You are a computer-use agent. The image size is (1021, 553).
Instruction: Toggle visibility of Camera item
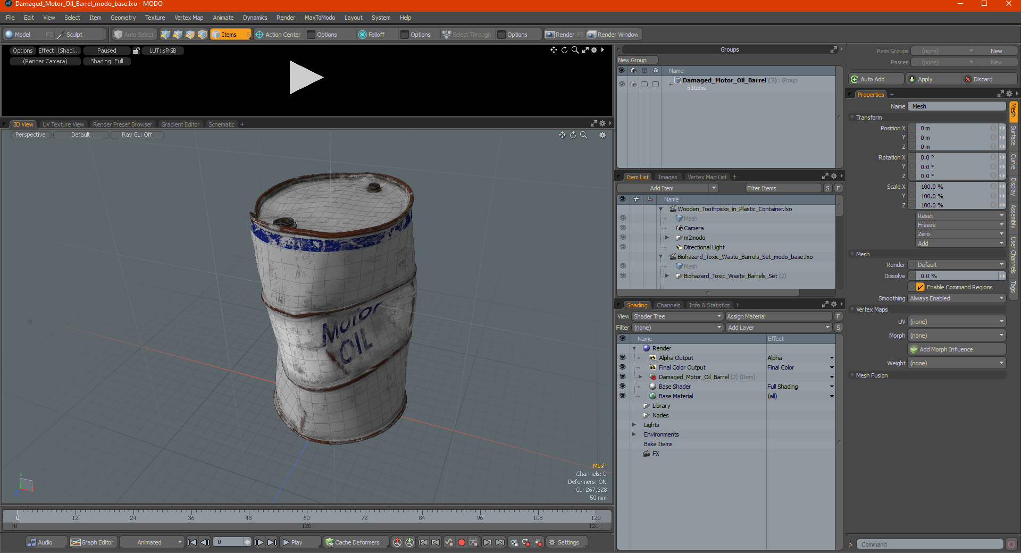(623, 228)
